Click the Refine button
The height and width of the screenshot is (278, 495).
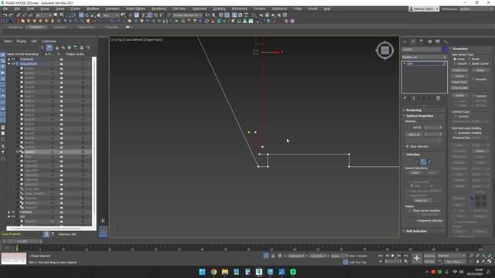pos(459,95)
